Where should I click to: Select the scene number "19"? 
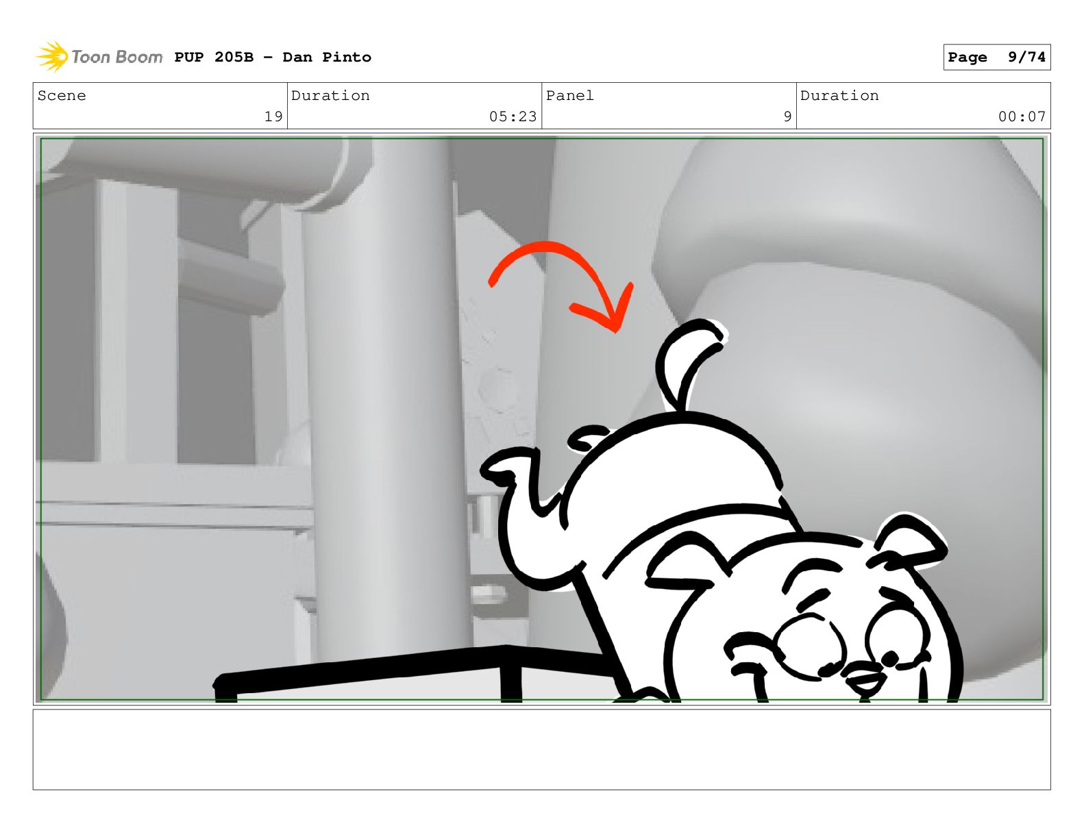tap(273, 116)
